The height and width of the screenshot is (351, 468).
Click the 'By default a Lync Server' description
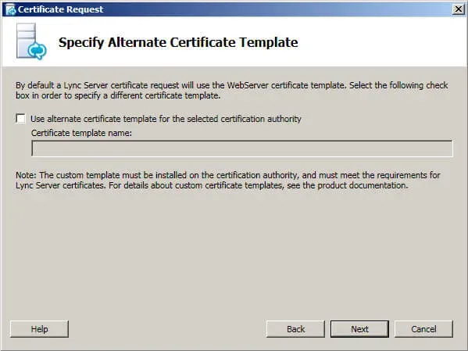click(232, 90)
